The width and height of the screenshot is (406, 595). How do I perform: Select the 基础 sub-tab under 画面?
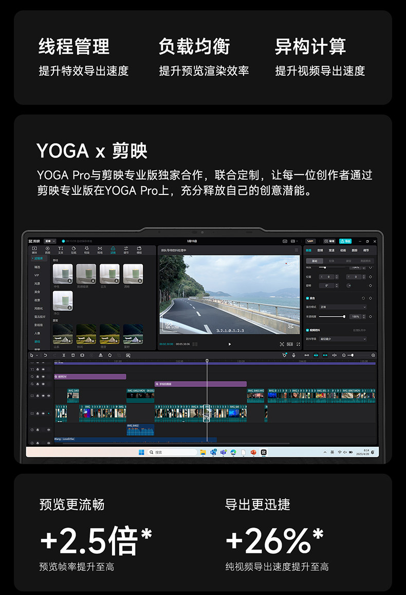click(x=315, y=261)
